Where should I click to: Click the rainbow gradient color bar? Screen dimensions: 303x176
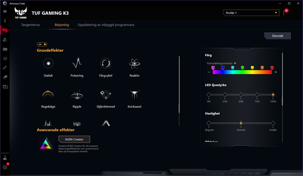[242, 72]
